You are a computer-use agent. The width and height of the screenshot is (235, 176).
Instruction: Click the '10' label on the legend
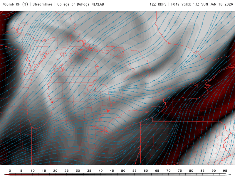pyautogui.click(x=33, y=171)
